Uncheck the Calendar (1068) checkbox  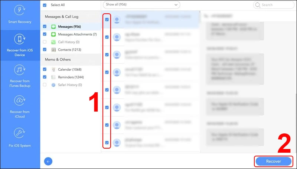tap(45, 69)
